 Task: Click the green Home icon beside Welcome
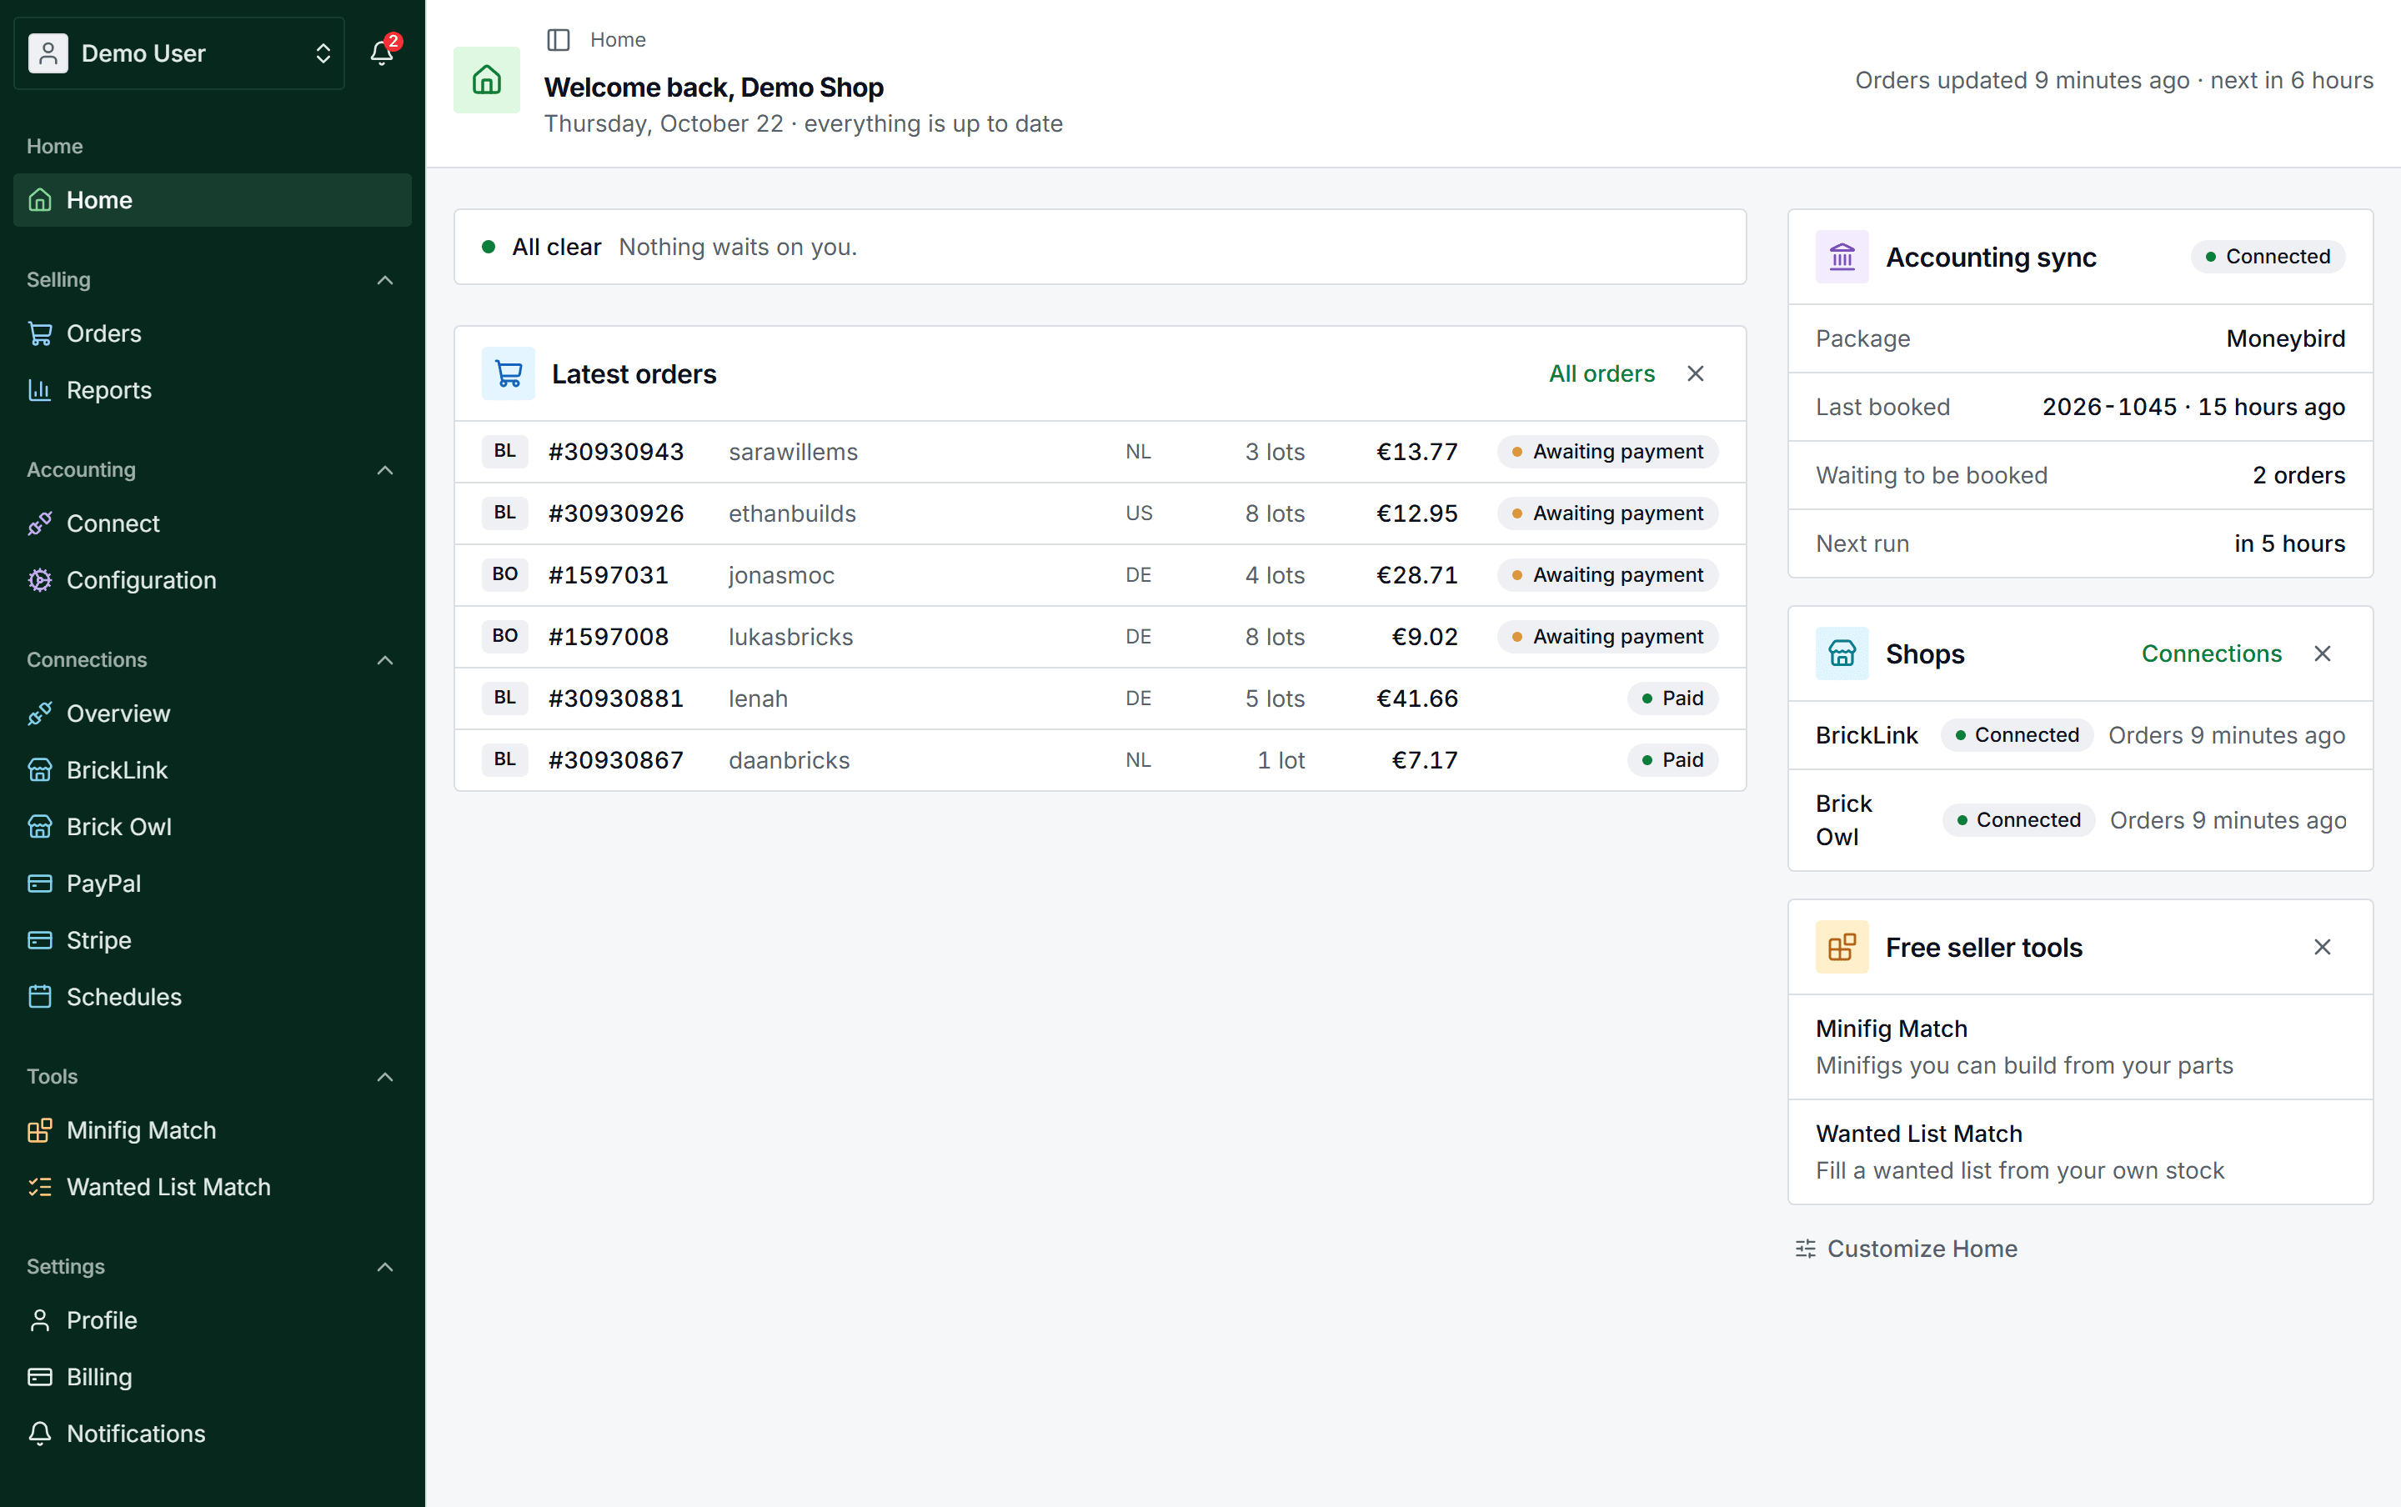486,80
